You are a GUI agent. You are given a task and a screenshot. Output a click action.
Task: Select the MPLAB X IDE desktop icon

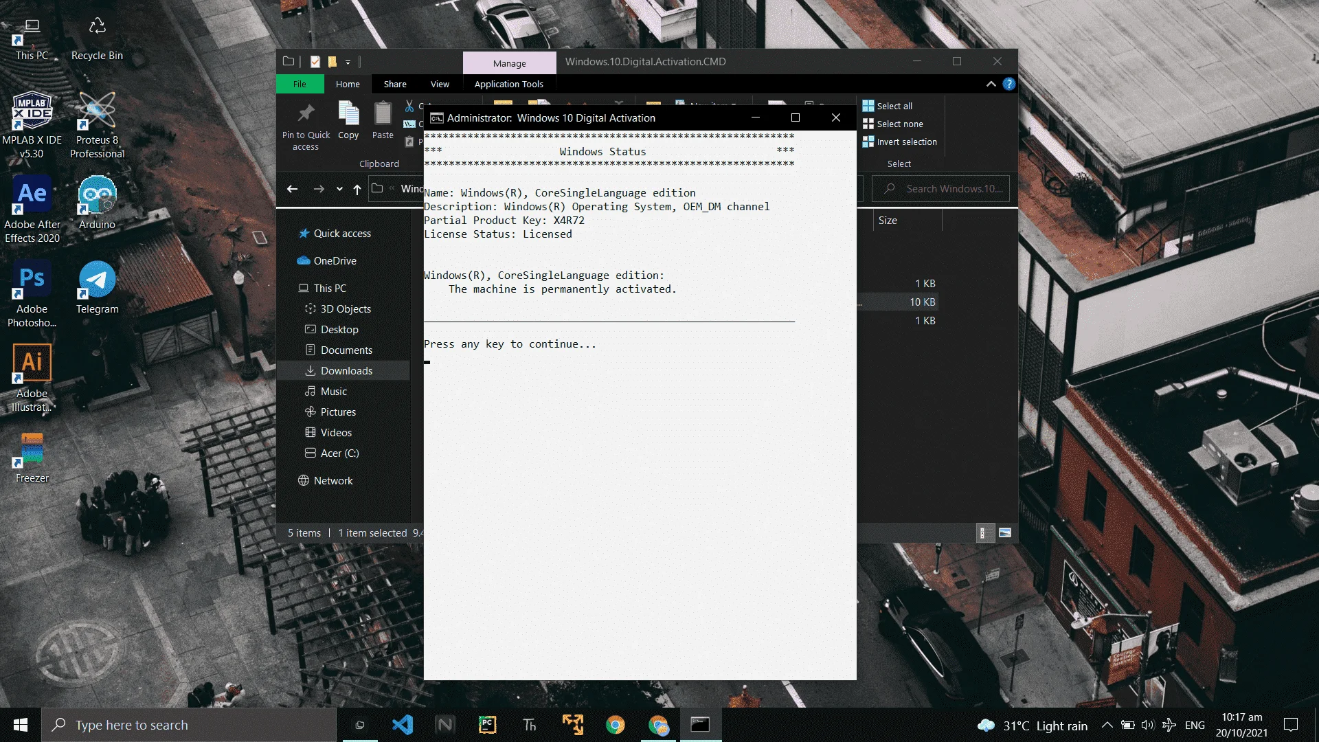[32, 124]
